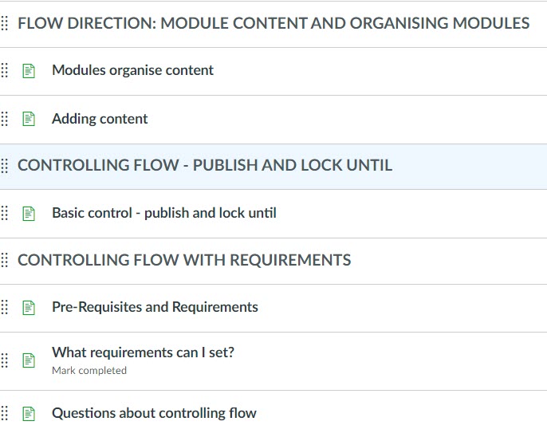
Task: Open the Modules organise content page
Action: pos(132,70)
